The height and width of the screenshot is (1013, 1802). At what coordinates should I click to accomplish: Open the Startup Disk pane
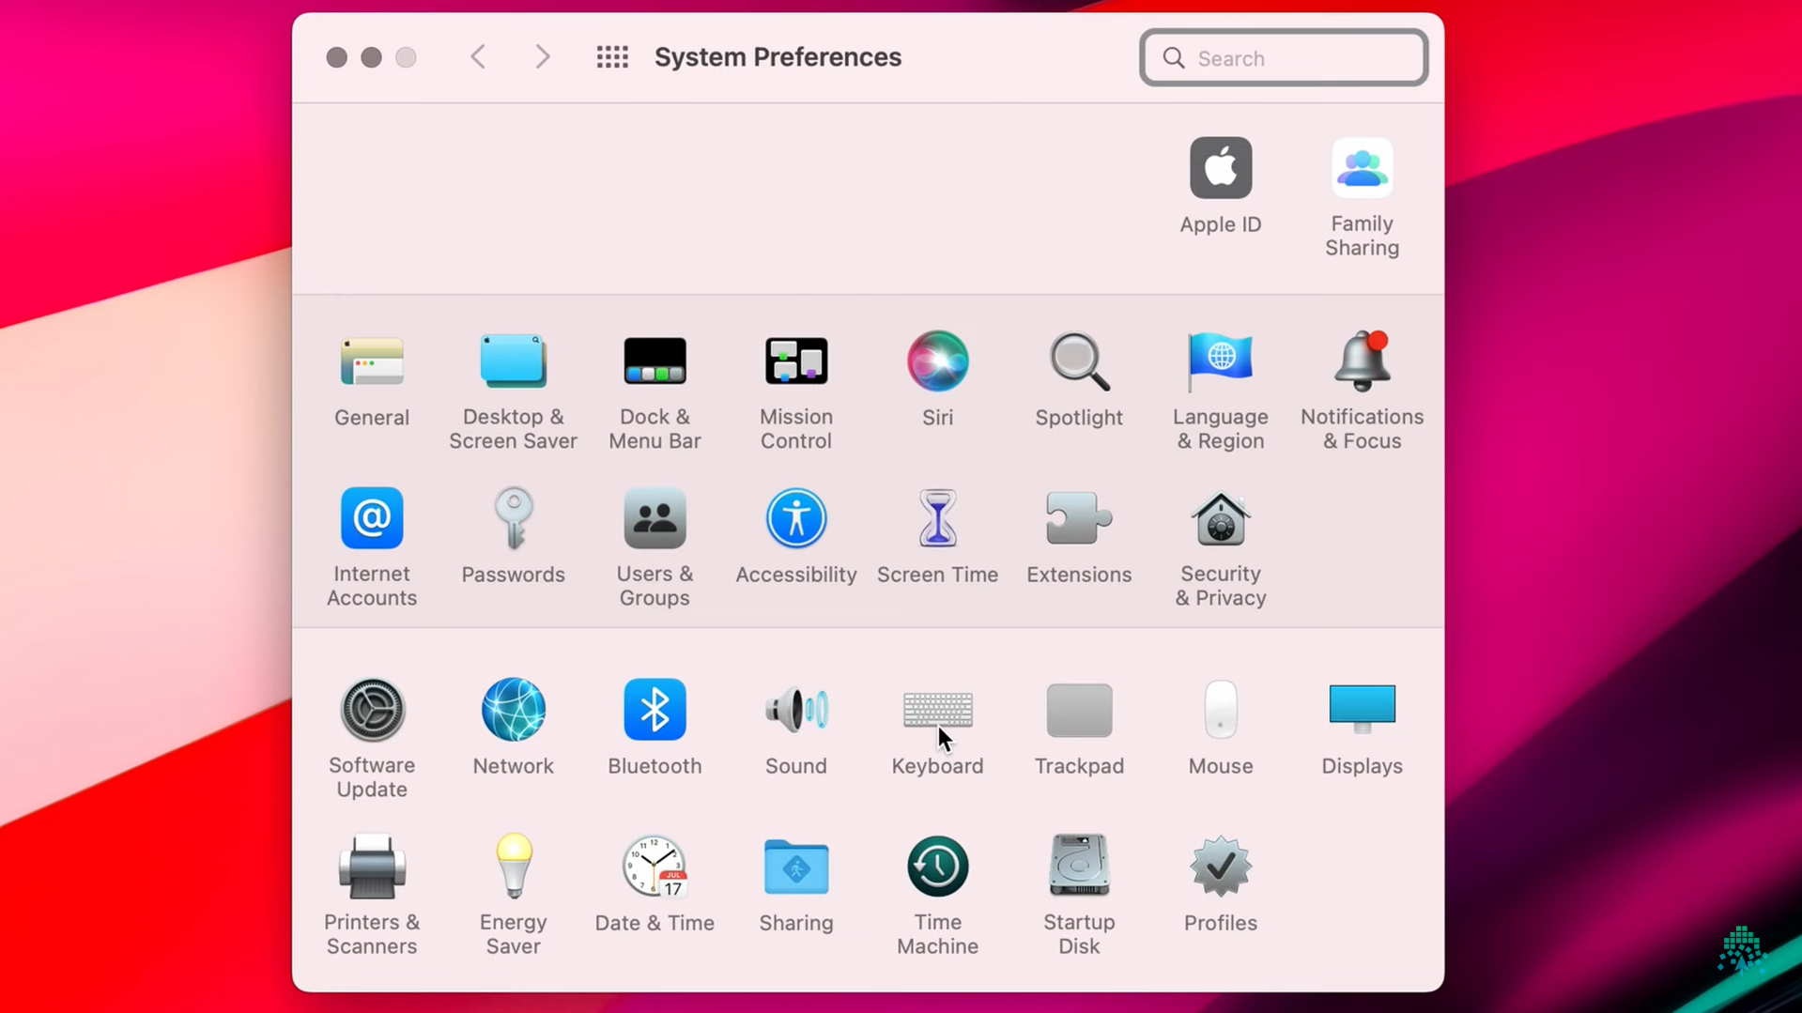tap(1078, 866)
